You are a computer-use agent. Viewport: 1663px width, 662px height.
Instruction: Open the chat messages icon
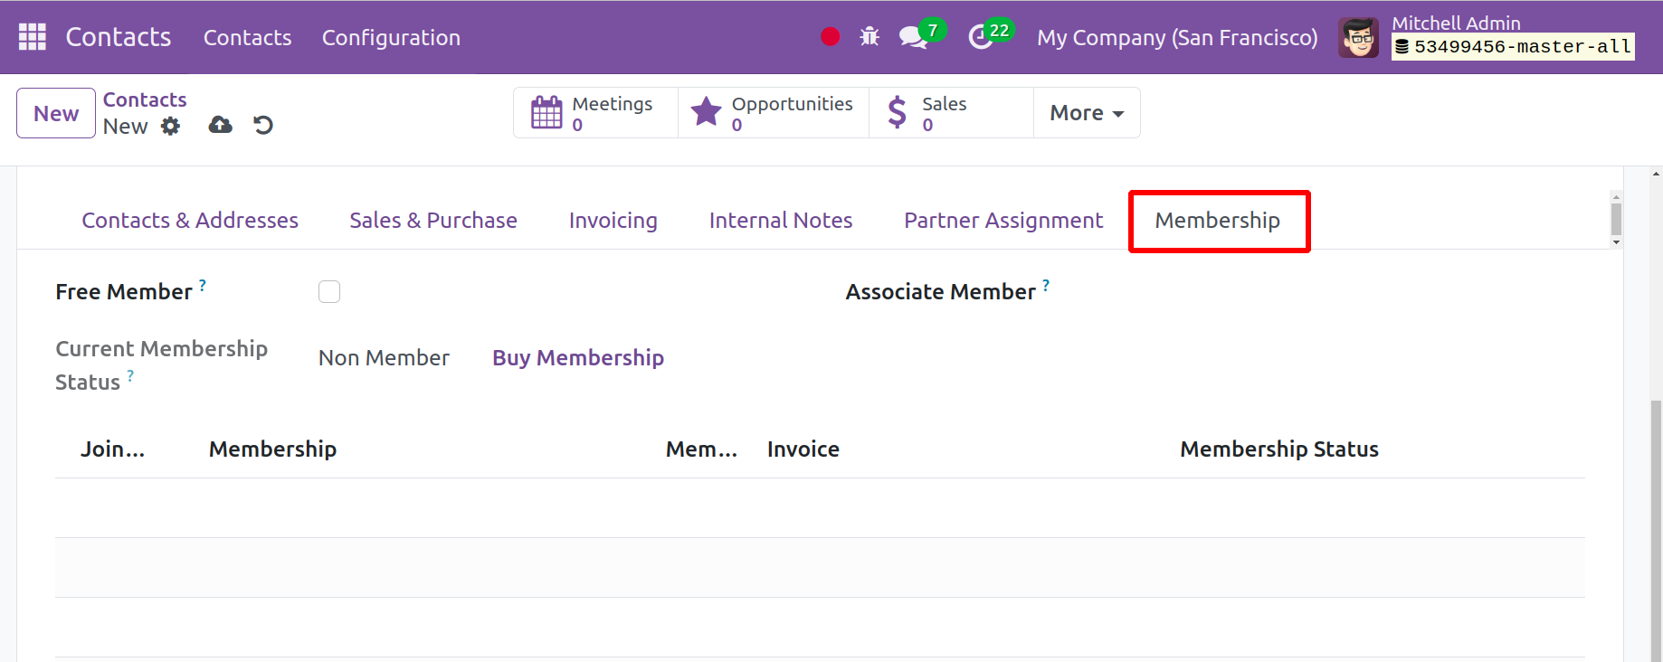tap(912, 37)
